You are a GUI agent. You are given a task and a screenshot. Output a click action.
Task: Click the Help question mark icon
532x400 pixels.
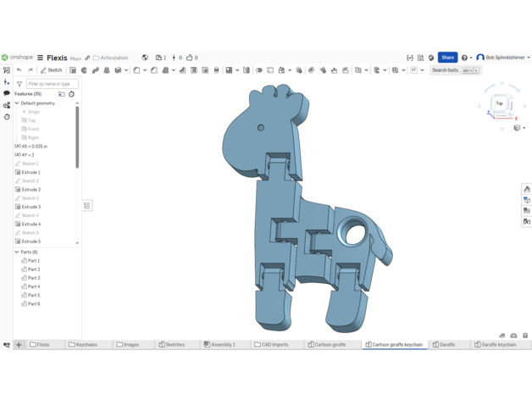tap(464, 58)
